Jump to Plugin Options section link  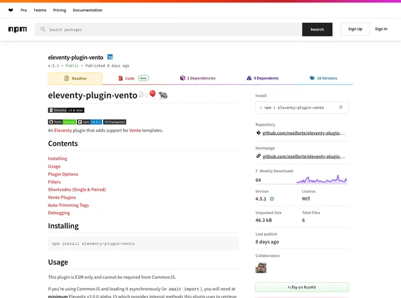63,174
